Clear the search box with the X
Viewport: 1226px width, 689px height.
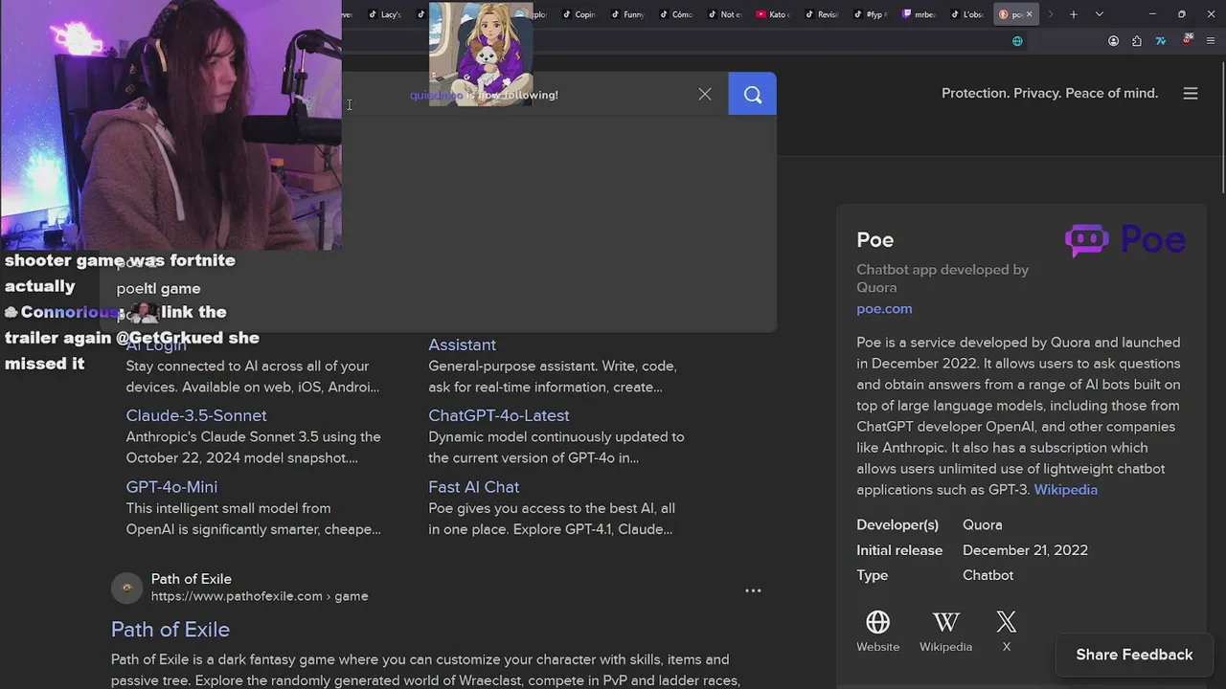[x=705, y=94]
